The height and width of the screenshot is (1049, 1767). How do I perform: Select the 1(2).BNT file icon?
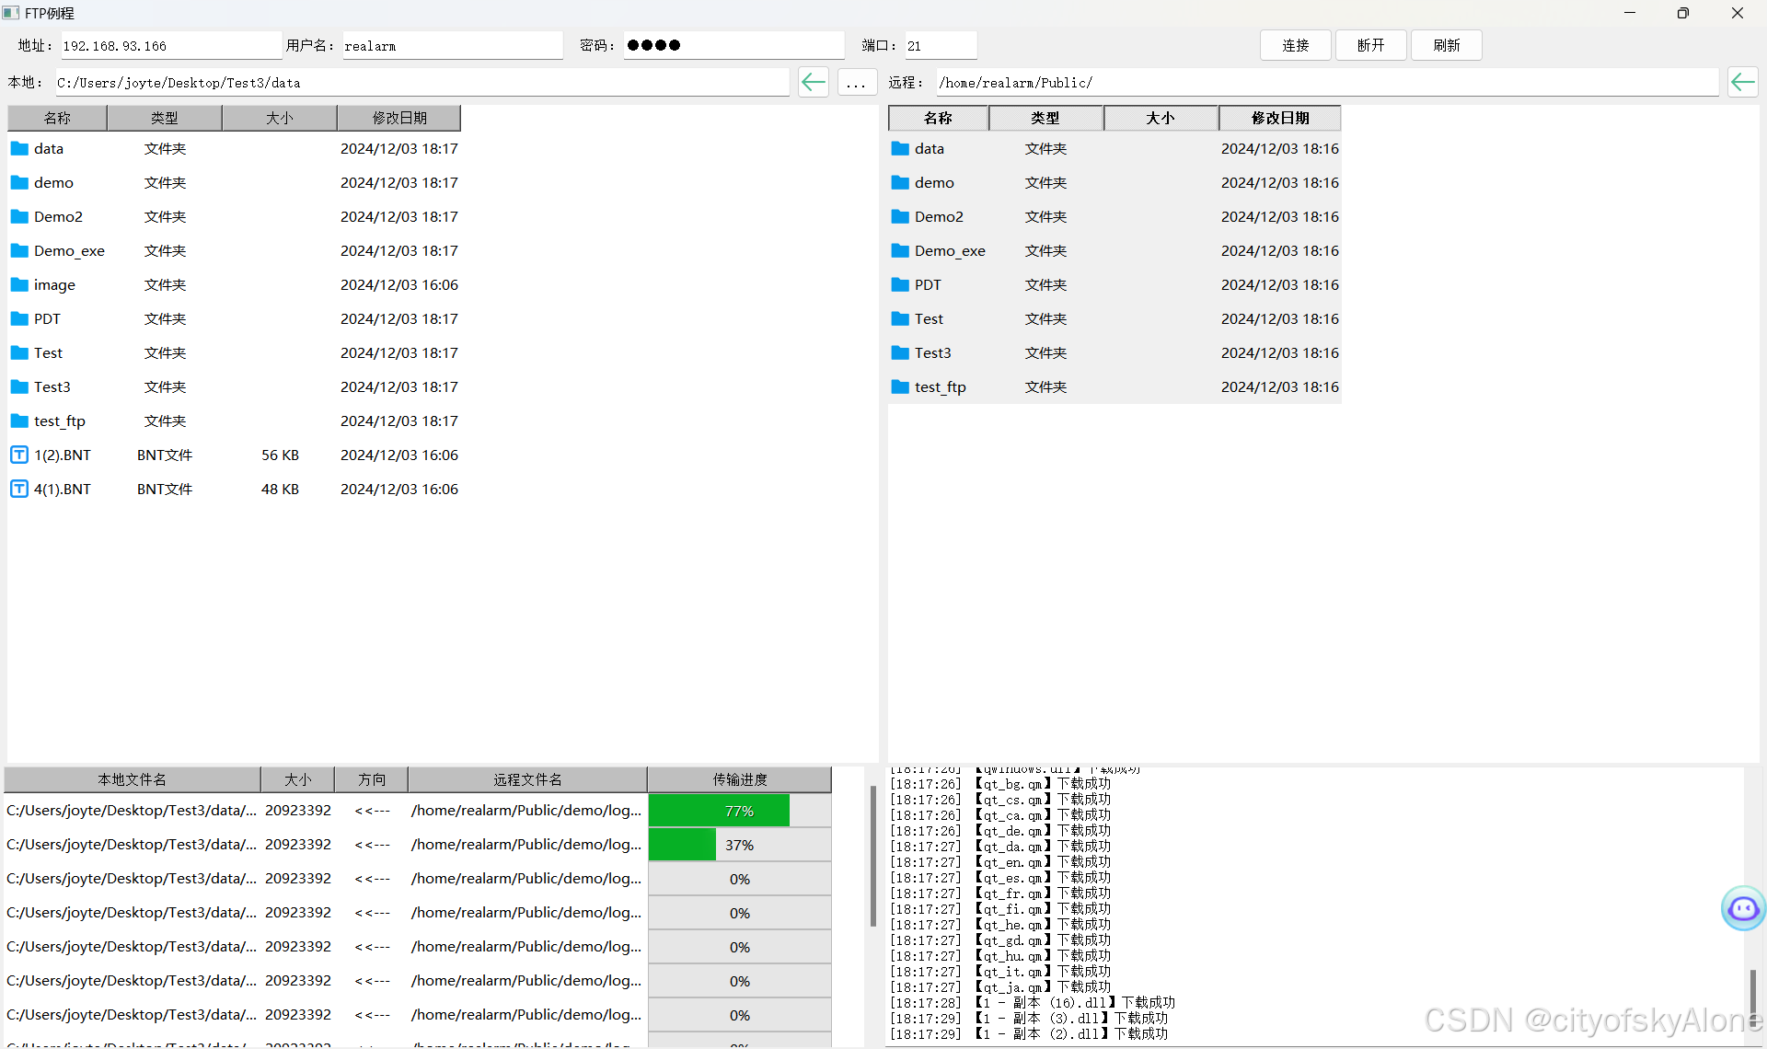pos(19,455)
